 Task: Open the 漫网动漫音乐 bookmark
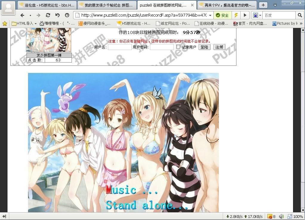pyautogui.click(x=94, y=24)
